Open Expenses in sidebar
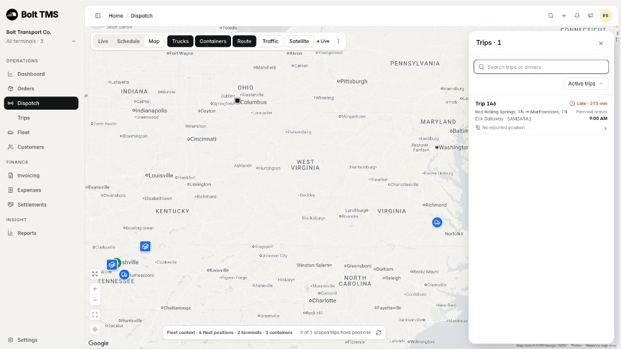 (41, 190)
